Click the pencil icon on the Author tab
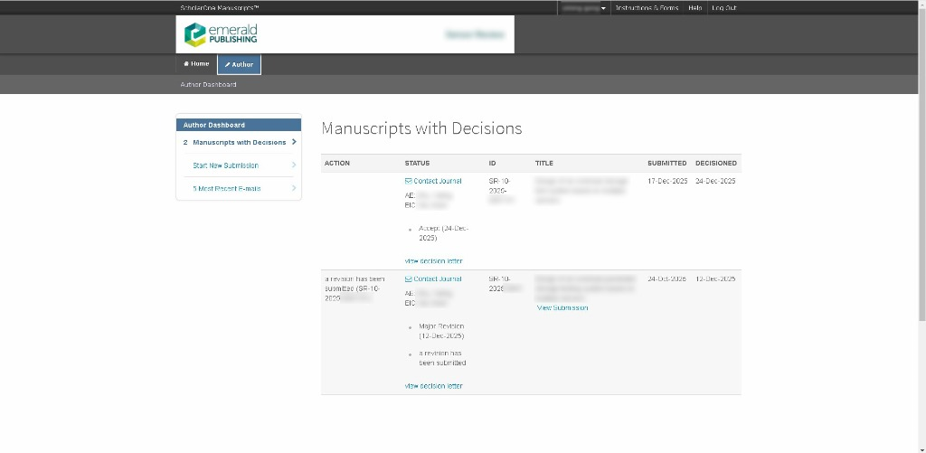Screen dimensions: 926x453 [x=228, y=65]
